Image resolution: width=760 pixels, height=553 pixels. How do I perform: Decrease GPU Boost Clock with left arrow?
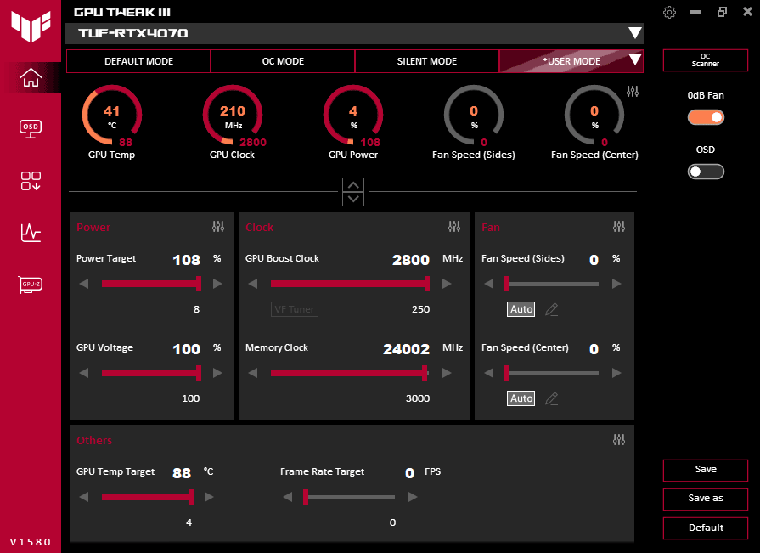click(252, 284)
